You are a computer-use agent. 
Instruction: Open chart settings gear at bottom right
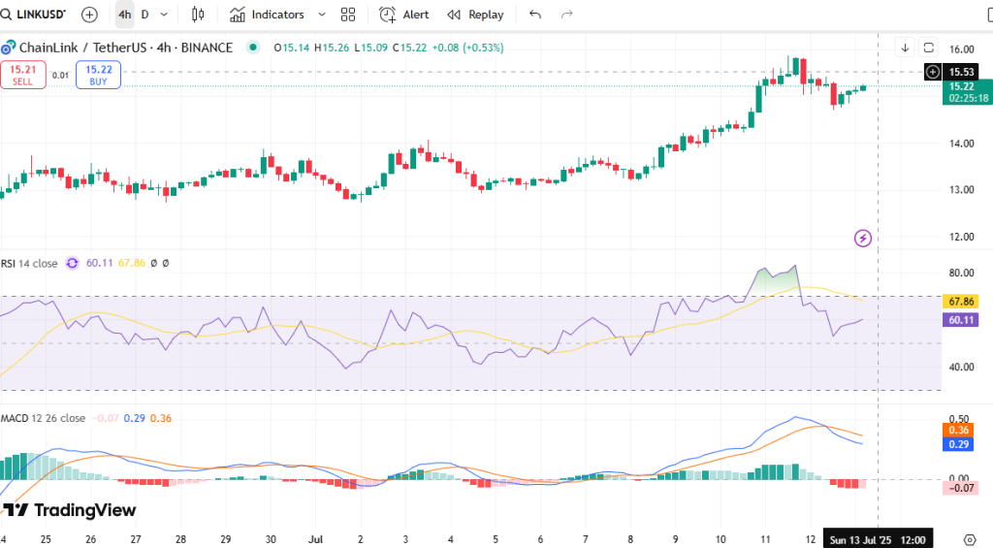click(970, 540)
